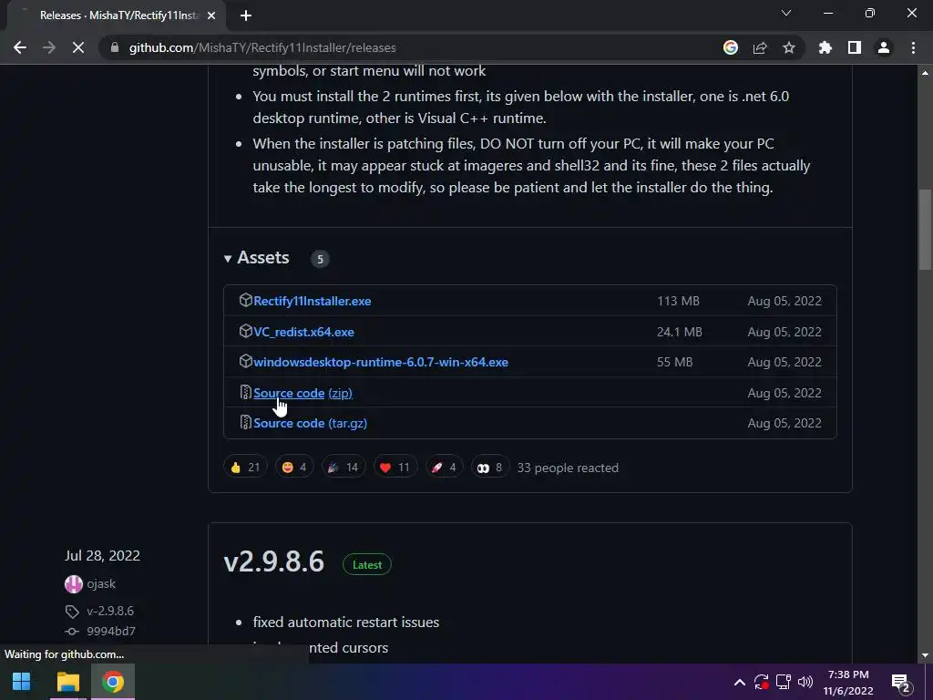933x700 pixels.
Task: Bookmark this page with star icon
Action: (x=789, y=47)
